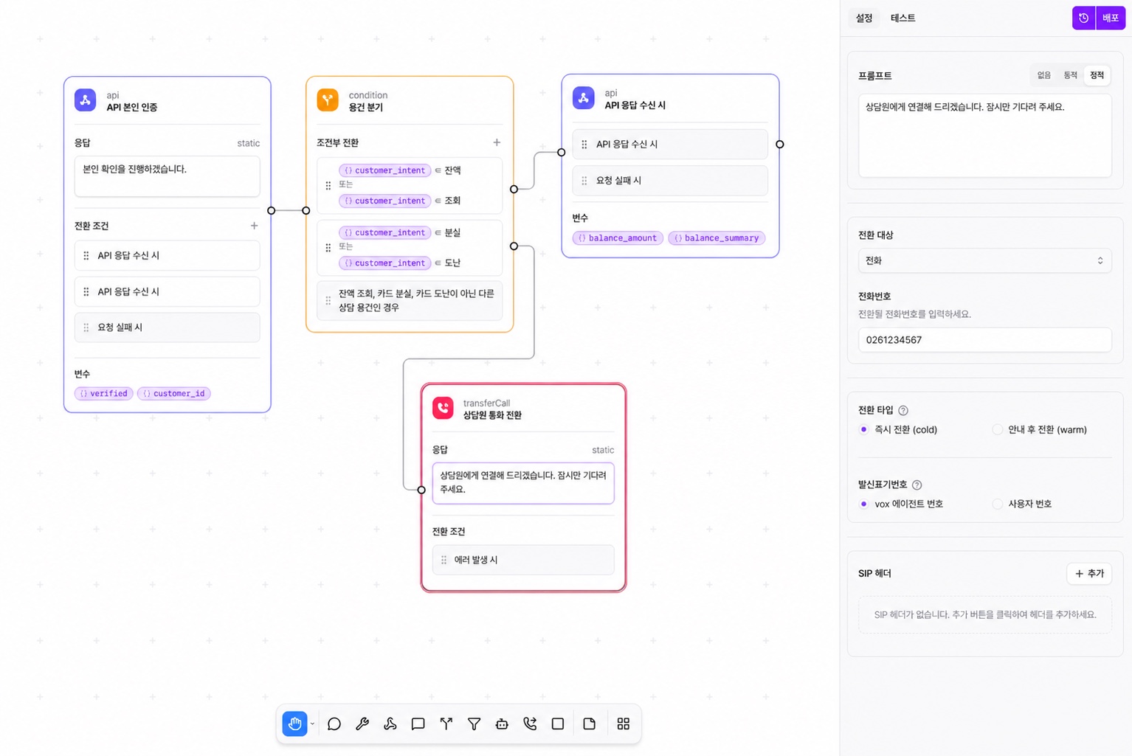Switch to the 테스트 tab
The width and height of the screenshot is (1132, 756).
pos(903,18)
